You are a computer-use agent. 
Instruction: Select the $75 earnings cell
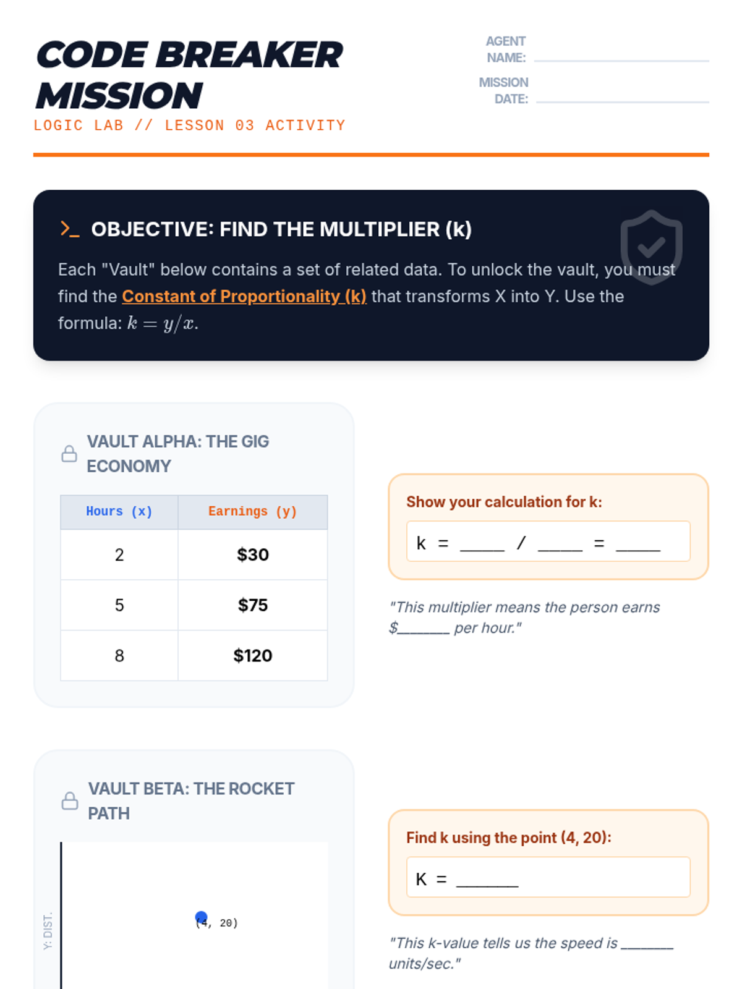pos(252,605)
